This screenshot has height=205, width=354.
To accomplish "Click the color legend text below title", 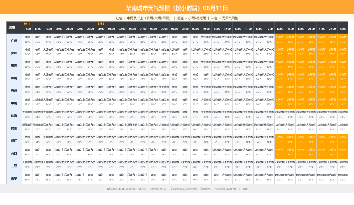I will coord(177,18).
